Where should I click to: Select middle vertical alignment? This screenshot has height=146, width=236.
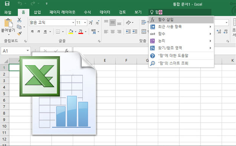click(113, 22)
